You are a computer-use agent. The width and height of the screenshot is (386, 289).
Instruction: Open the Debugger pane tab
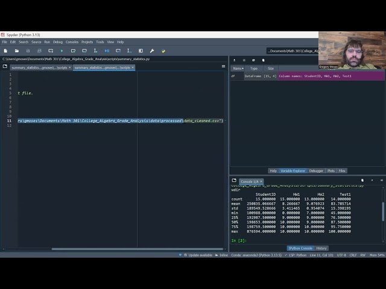tap(316, 171)
